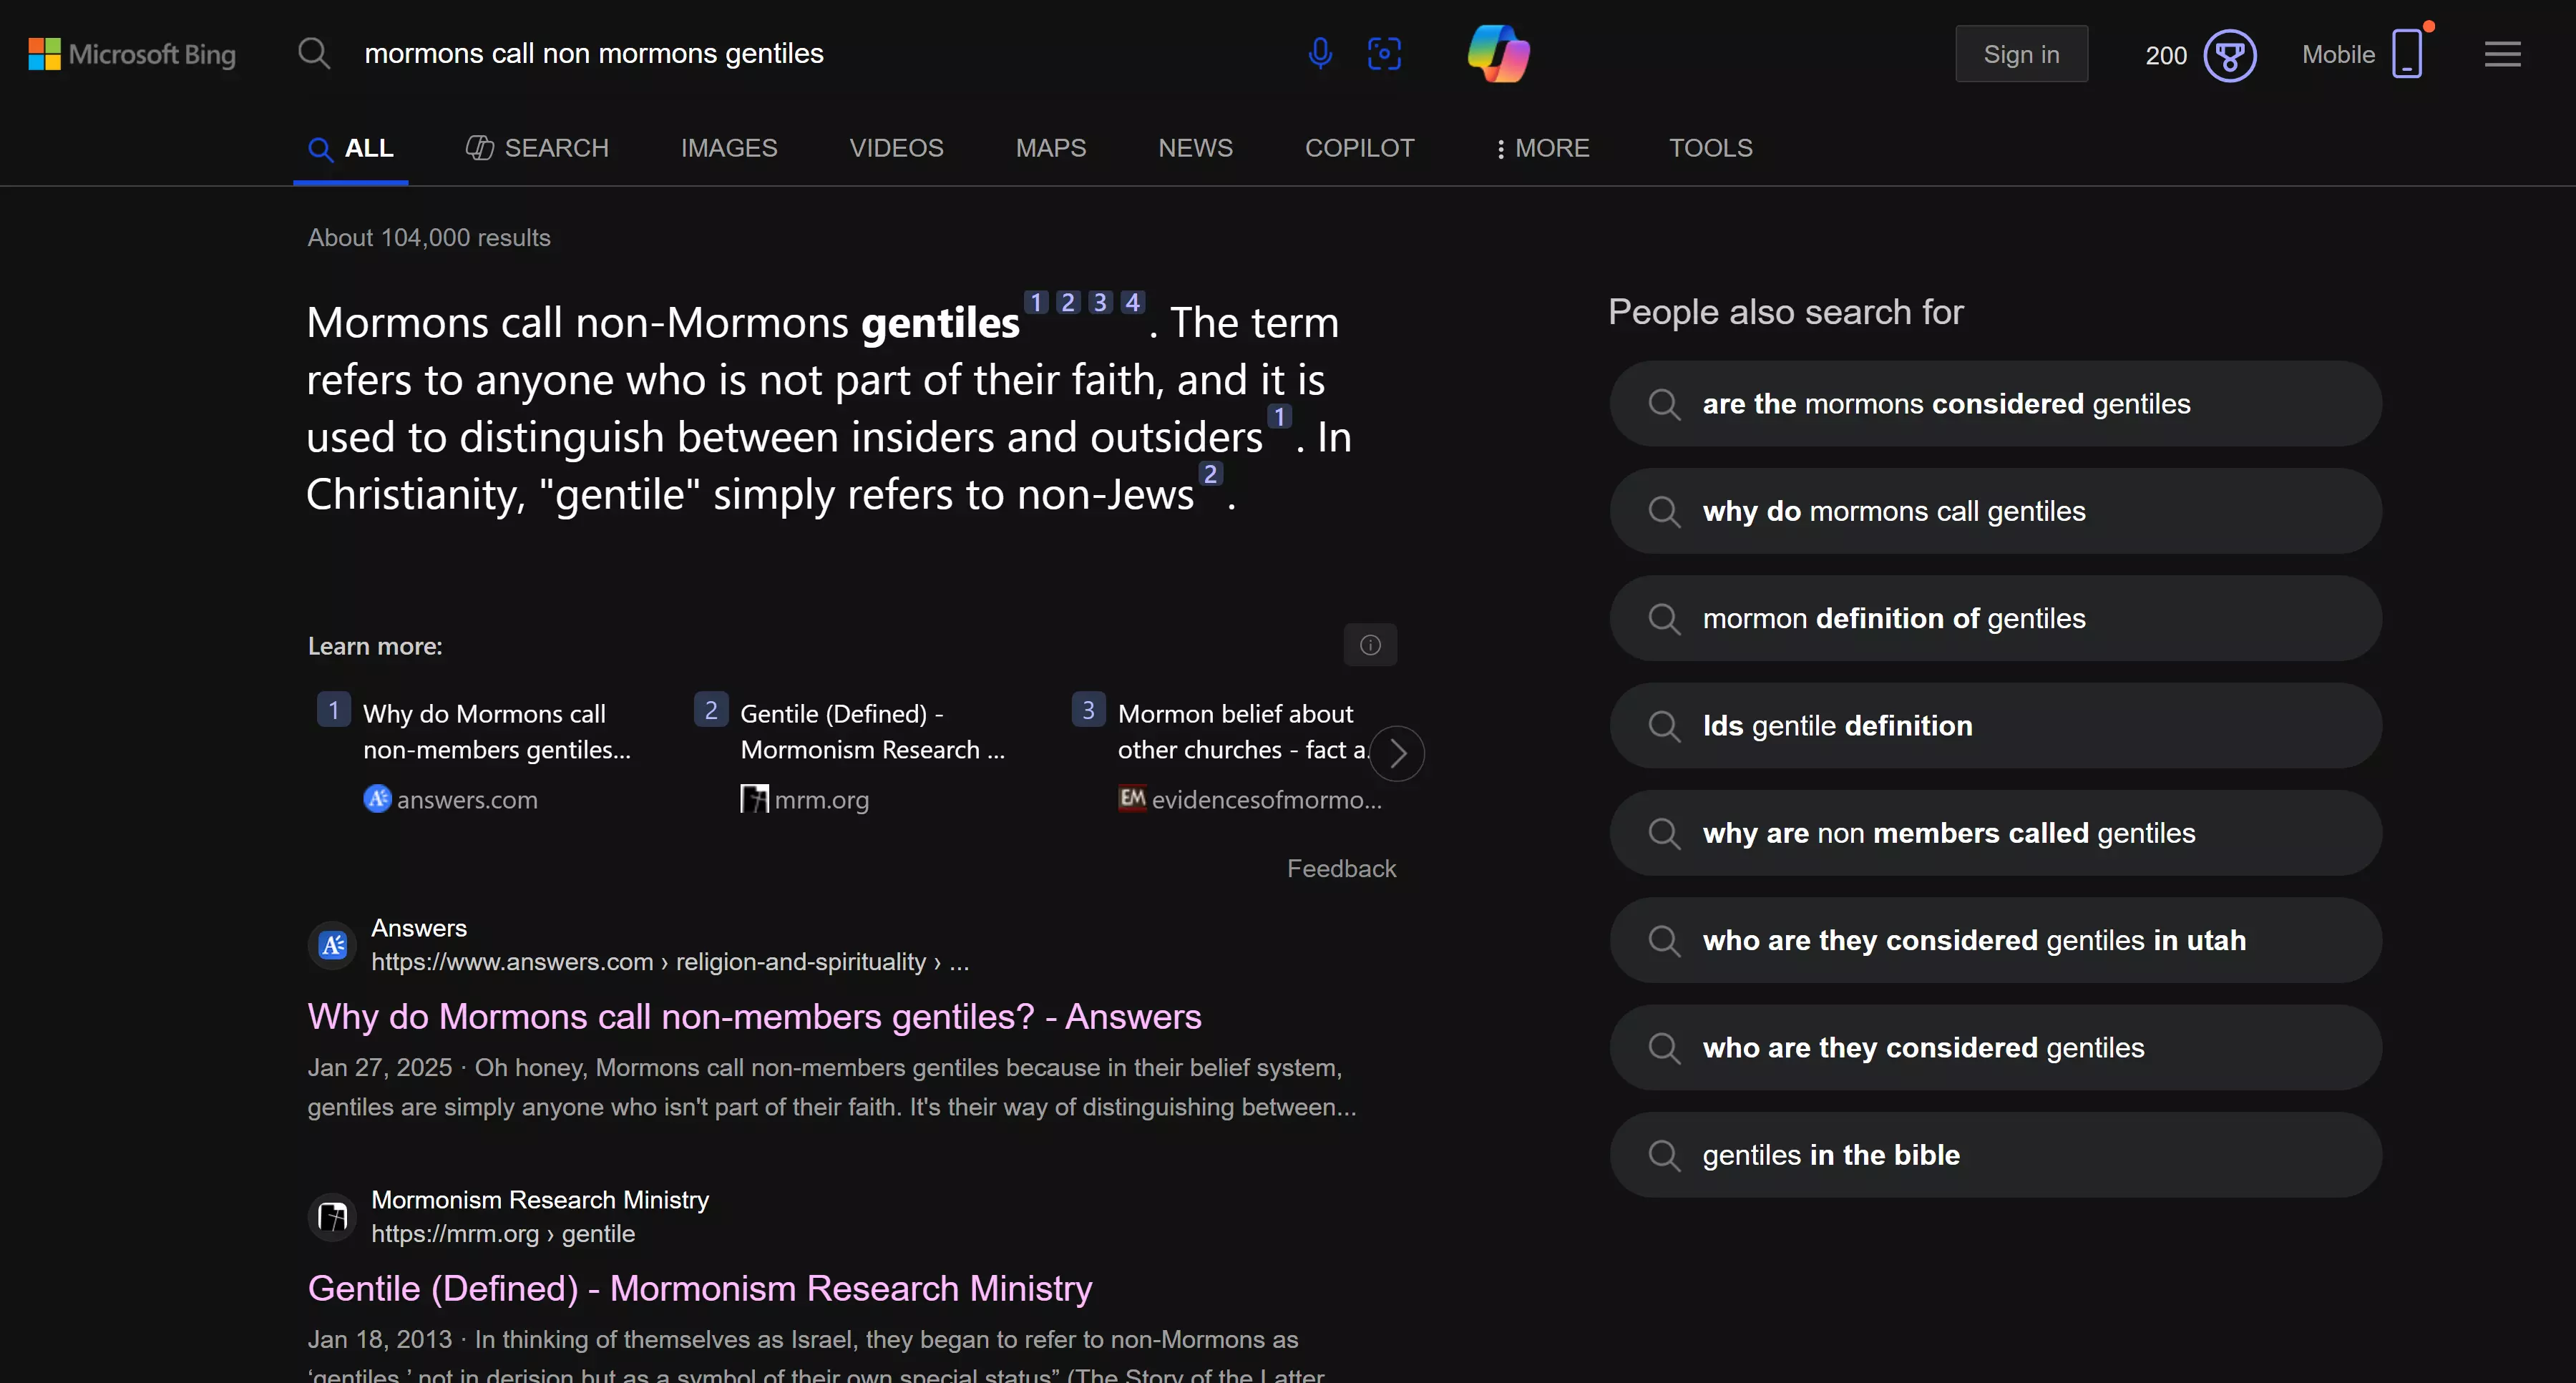Select the ALL tab
Image resolution: width=2576 pixels, height=1383 pixels.
(x=350, y=148)
